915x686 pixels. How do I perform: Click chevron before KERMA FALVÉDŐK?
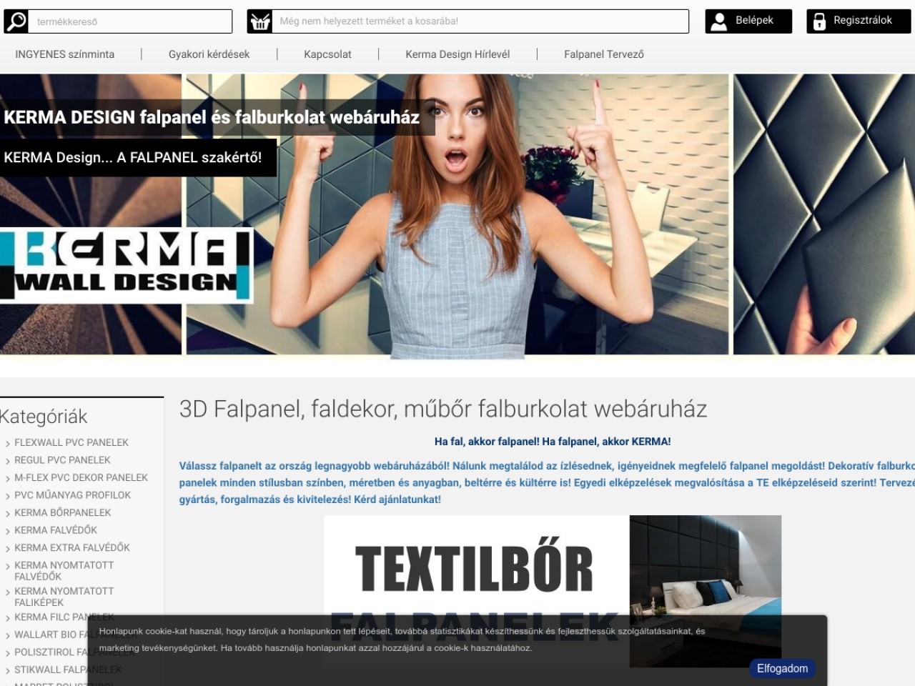pos(7,531)
